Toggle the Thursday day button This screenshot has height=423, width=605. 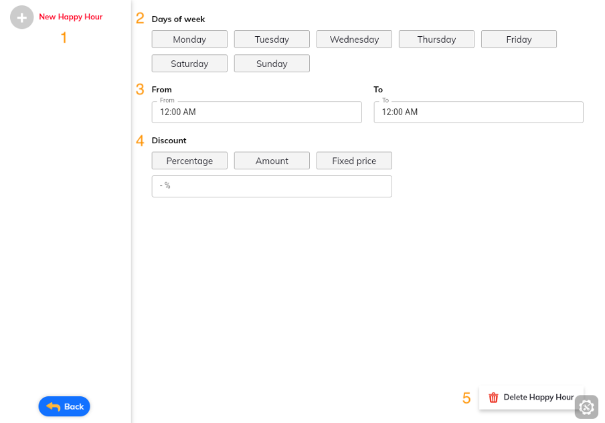(436, 39)
